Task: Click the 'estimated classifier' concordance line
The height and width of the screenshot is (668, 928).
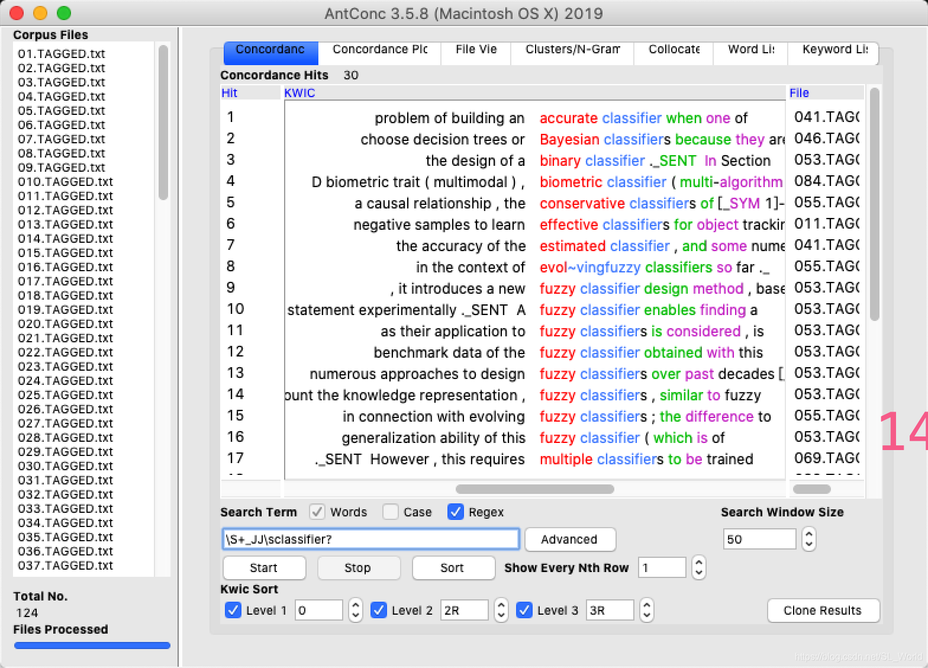Action: pyautogui.click(x=535, y=246)
